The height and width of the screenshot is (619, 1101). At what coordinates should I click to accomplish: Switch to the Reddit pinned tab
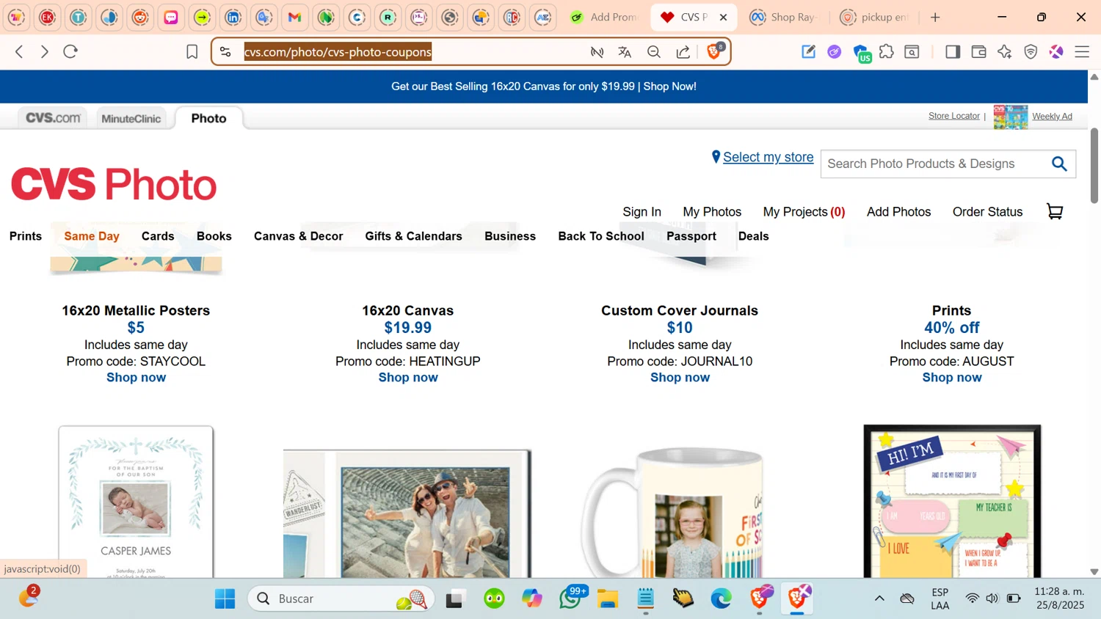click(x=140, y=17)
